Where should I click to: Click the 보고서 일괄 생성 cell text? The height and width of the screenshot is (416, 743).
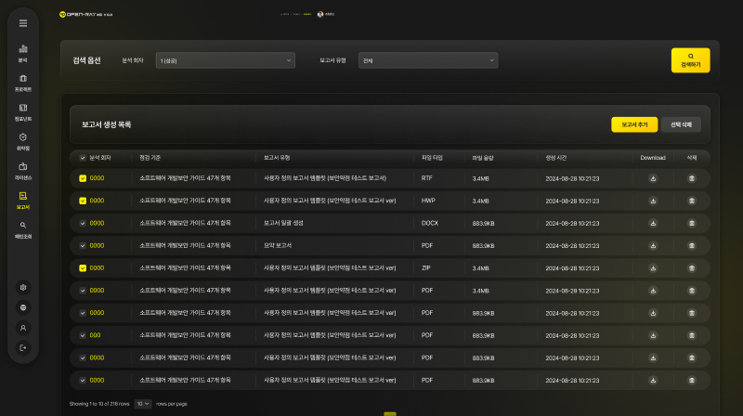point(283,223)
